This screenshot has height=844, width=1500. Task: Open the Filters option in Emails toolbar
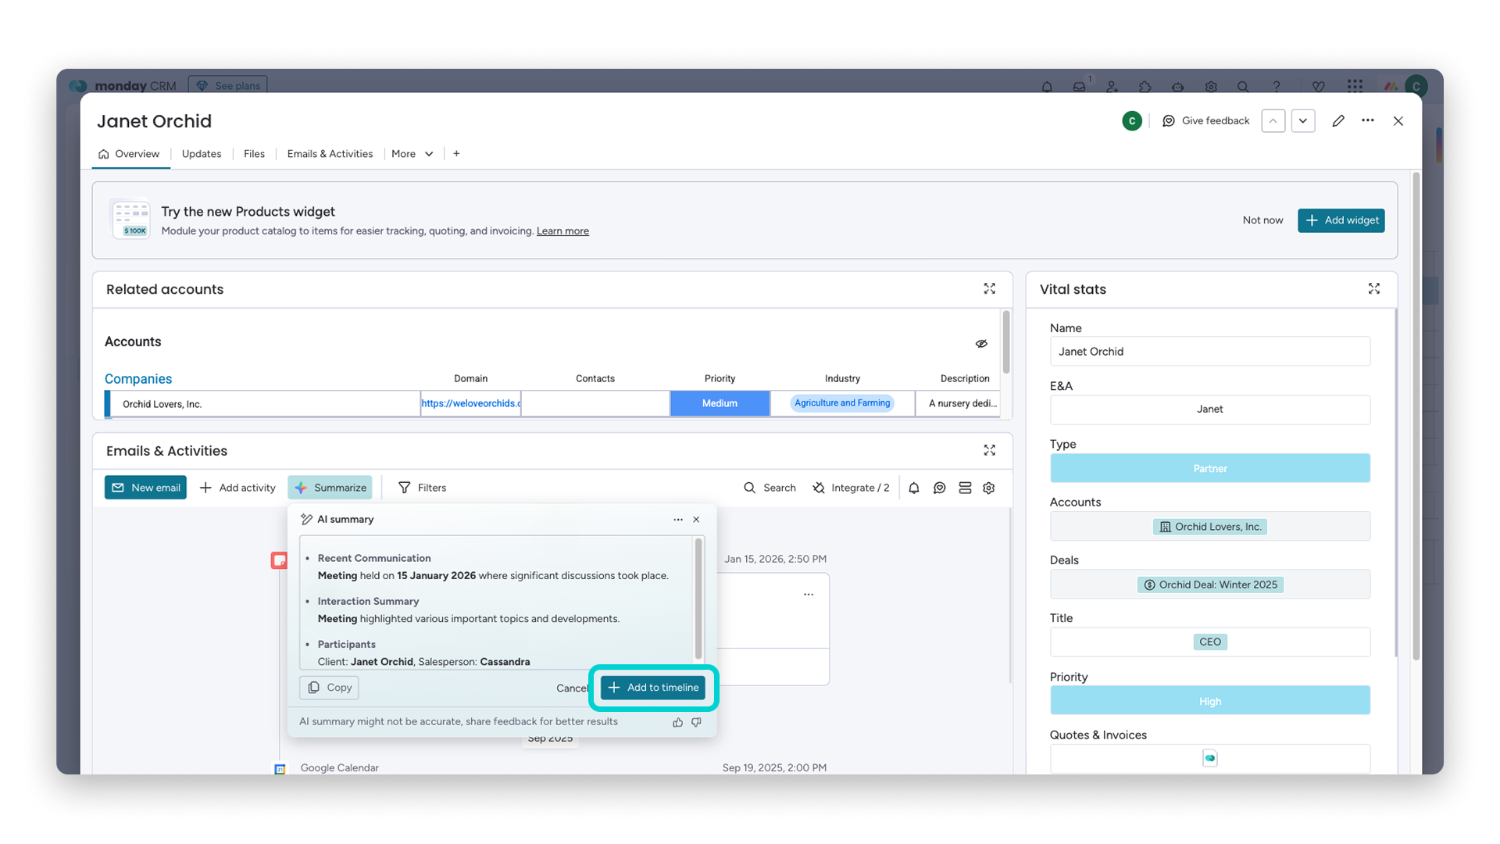click(x=422, y=488)
